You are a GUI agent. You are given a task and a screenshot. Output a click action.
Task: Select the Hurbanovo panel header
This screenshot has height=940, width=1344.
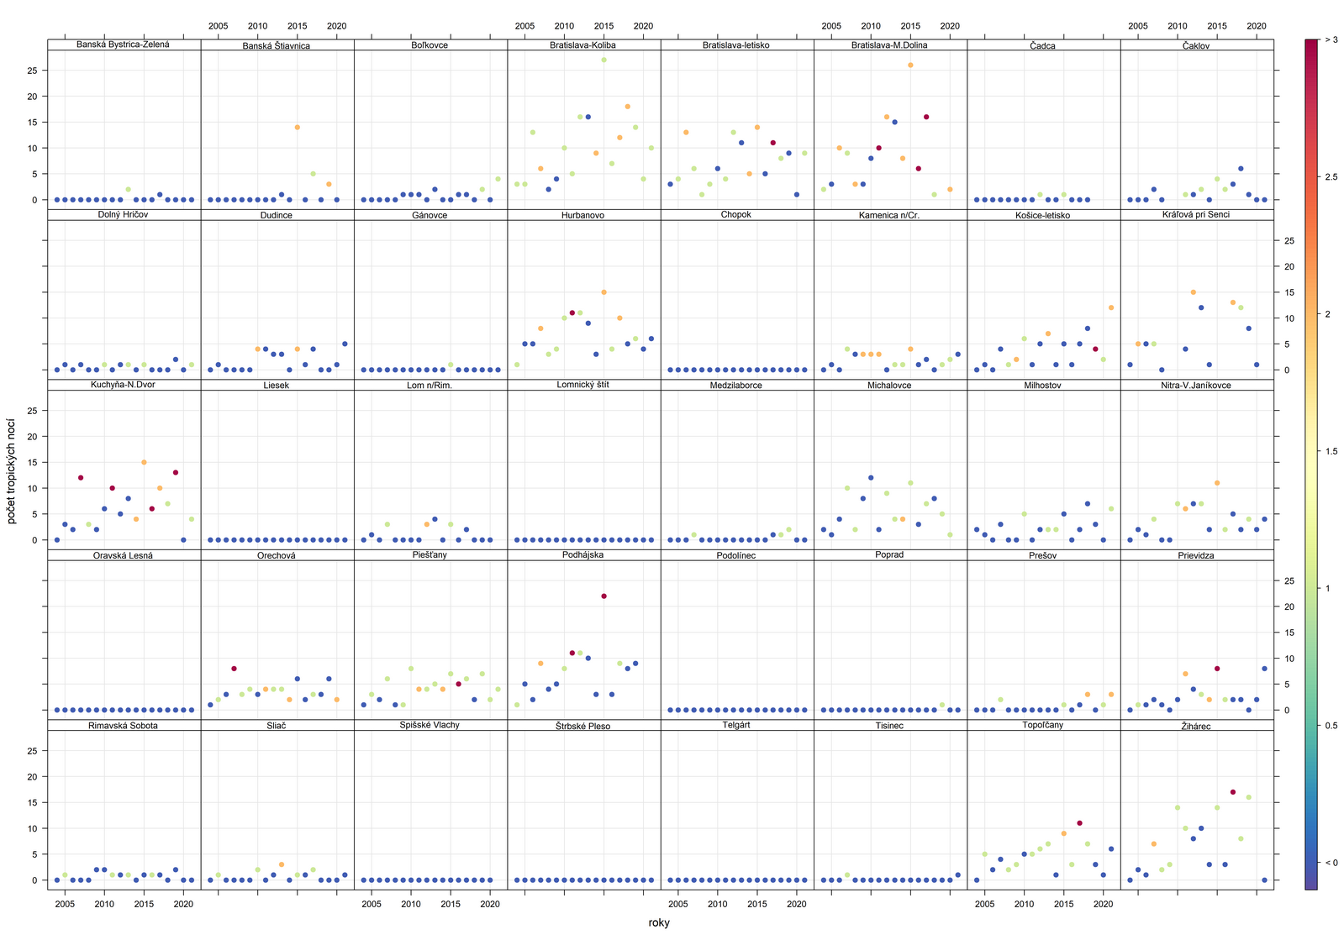pyautogui.click(x=583, y=215)
